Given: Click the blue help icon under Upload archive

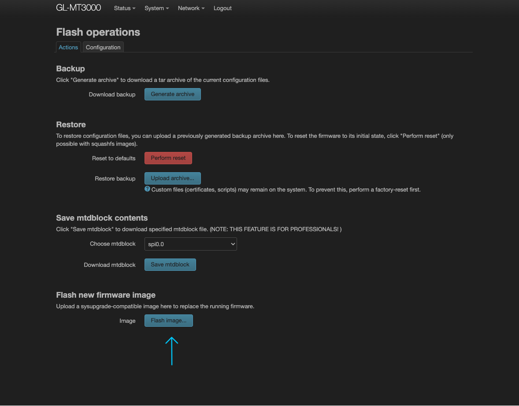Looking at the screenshot, I should (x=148, y=189).
